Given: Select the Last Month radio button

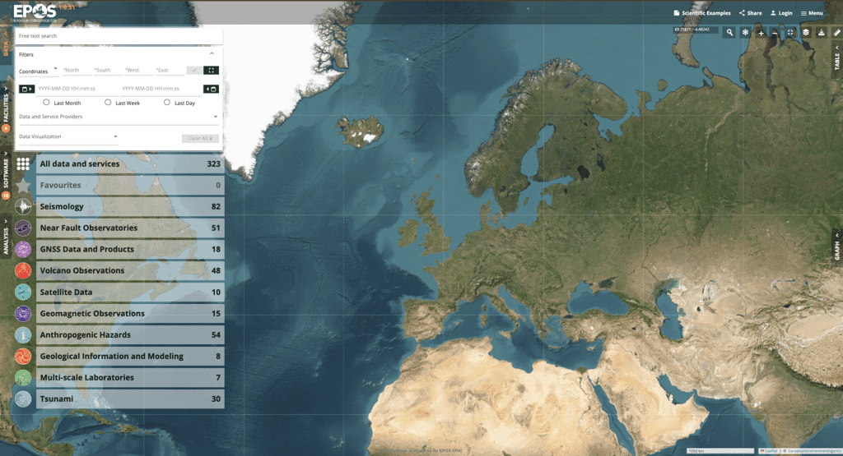Looking at the screenshot, I should [x=47, y=103].
